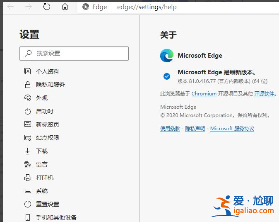Click the phone icon for 手机和其他设备
Screen dimensions: 279x222
pyautogui.click(x=28, y=217)
